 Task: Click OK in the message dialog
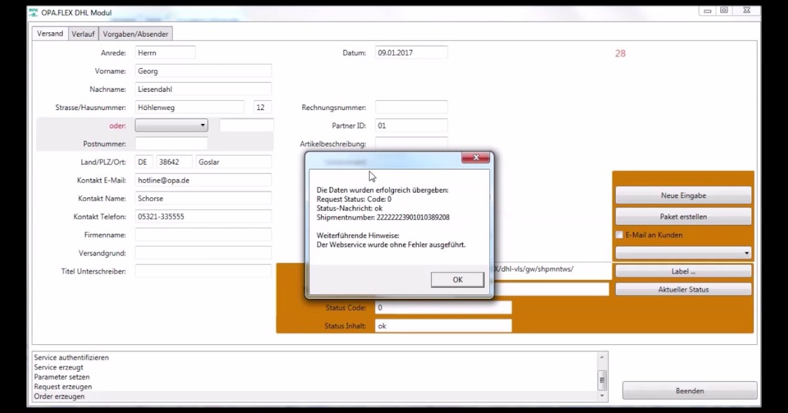(458, 279)
